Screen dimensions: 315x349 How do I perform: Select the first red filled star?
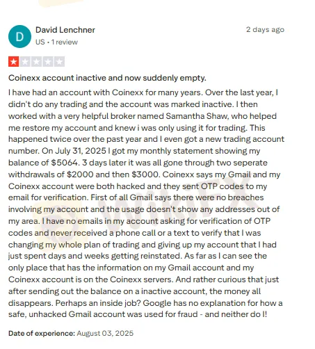(14, 62)
